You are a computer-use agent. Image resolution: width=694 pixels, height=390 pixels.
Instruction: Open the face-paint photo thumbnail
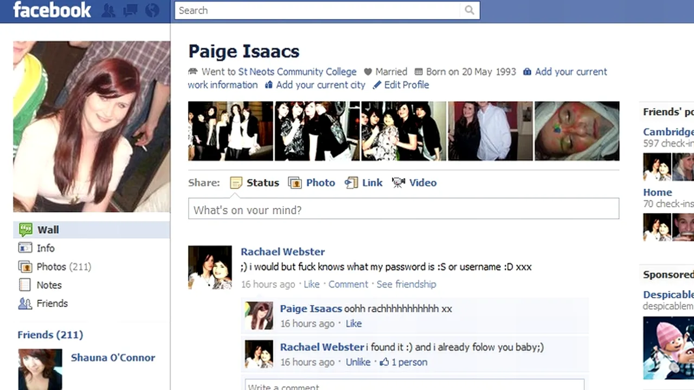pyautogui.click(x=576, y=131)
